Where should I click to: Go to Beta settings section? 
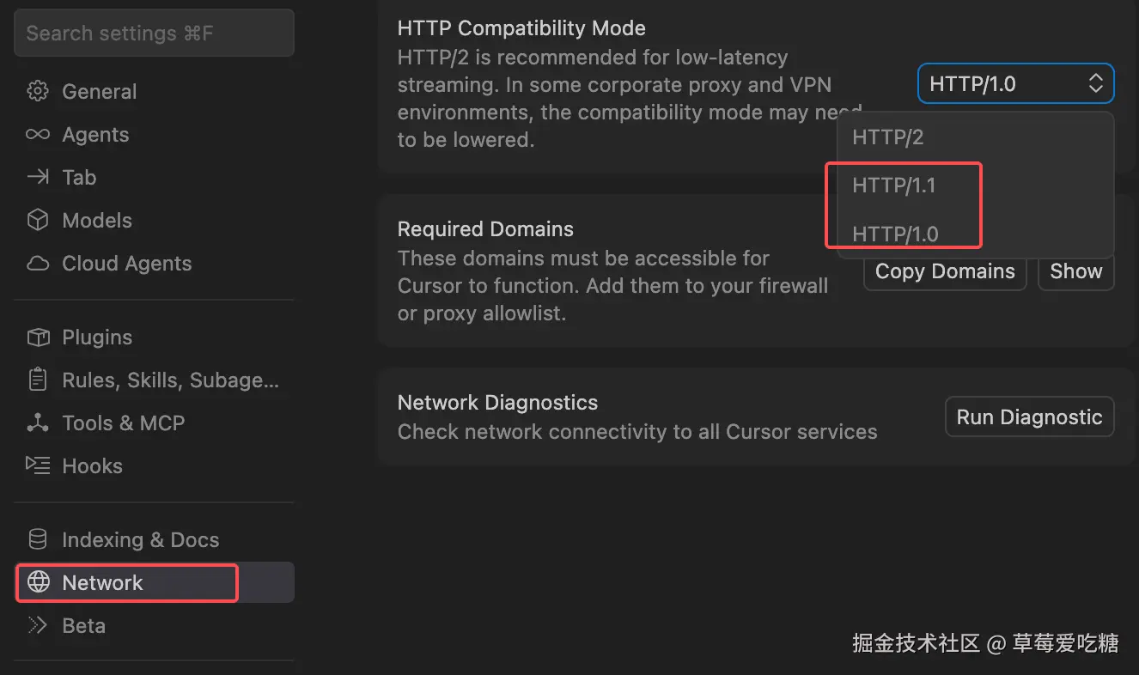pyautogui.click(x=84, y=625)
